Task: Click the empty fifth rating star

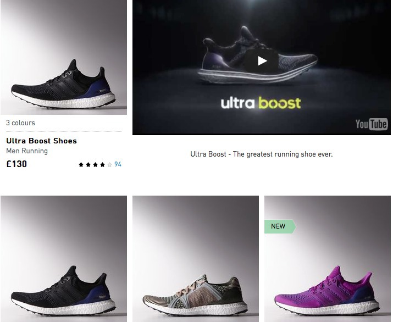Action: (109, 165)
